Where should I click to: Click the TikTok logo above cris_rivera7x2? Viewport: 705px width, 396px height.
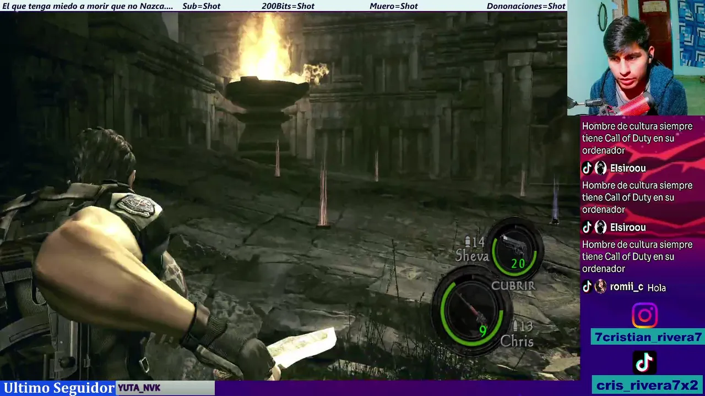pyautogui.click(x=644, y=362)
